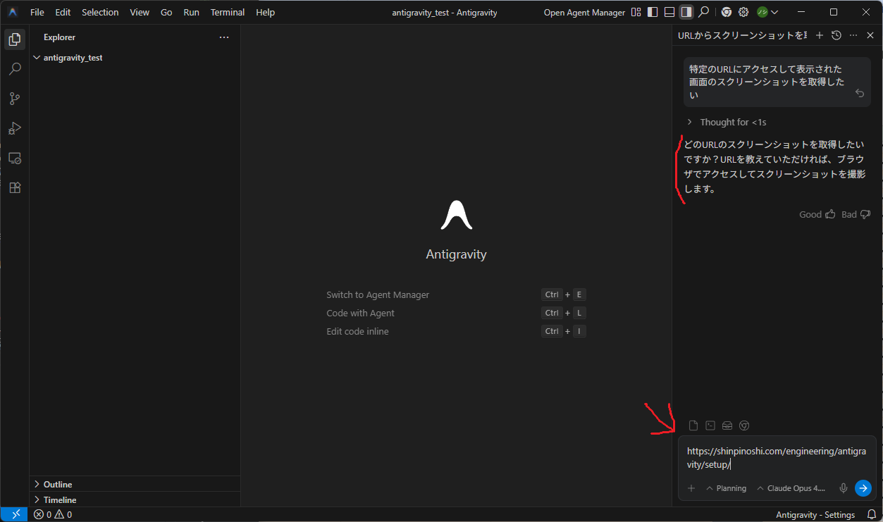Screen dimensions: 883x522
Task: Open the Terminal menu
Action: pyautogui.click(x=228, y=12)
